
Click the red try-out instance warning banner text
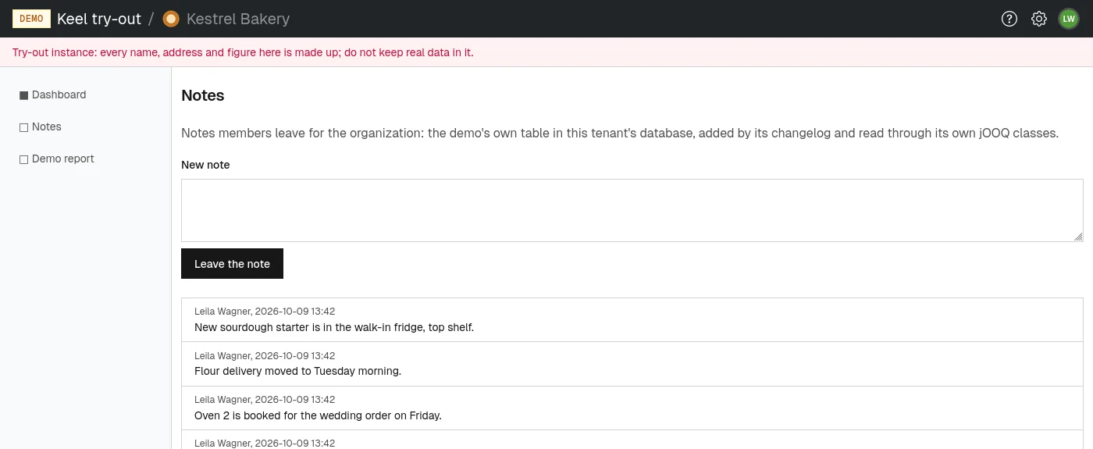243,52
